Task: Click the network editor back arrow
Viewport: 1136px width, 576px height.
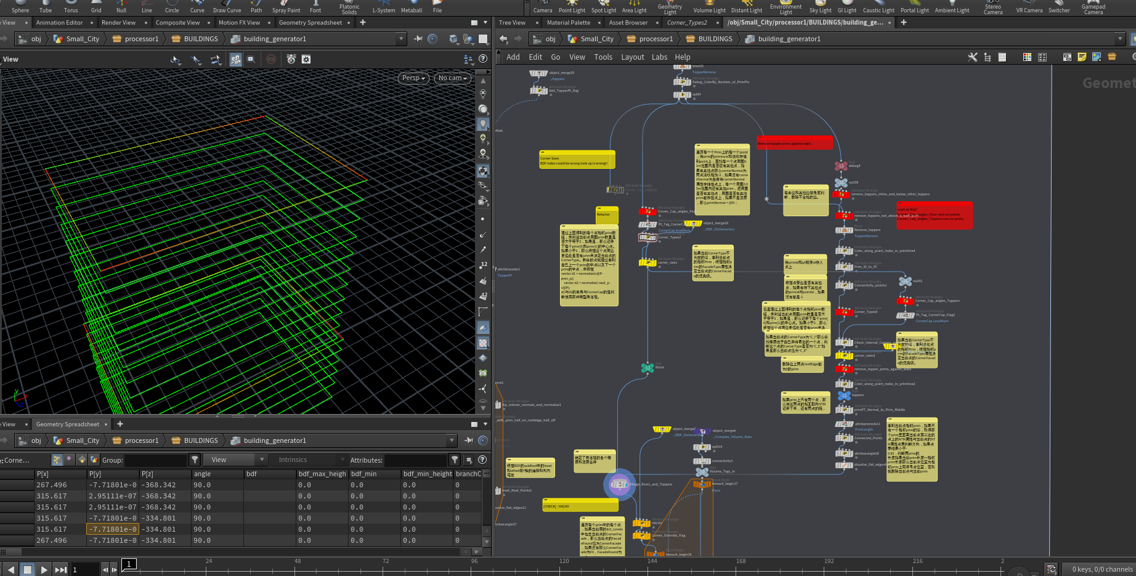Action: pyautogui.click(x=503, y=39)
